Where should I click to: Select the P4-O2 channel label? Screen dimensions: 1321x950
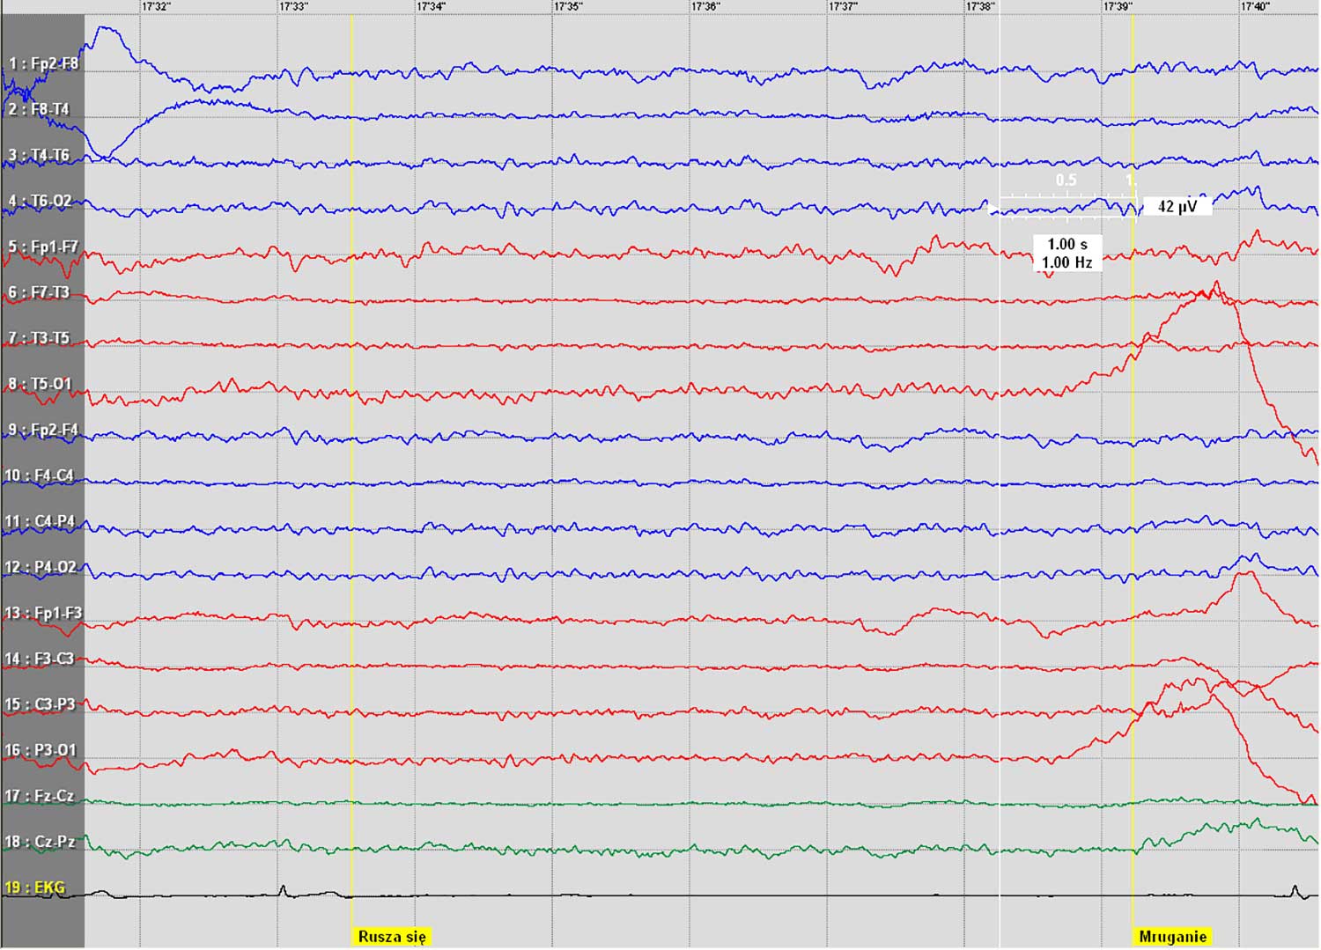pos(40,567)
